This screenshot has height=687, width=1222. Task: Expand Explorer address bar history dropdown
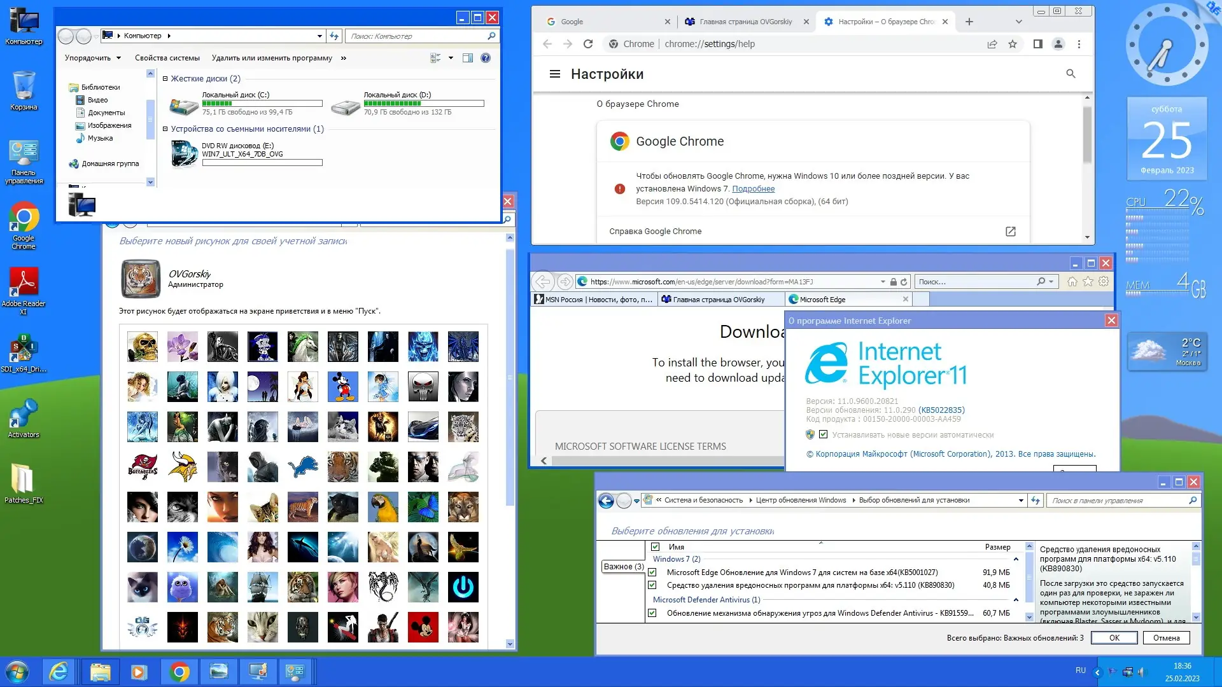(320, 36)
